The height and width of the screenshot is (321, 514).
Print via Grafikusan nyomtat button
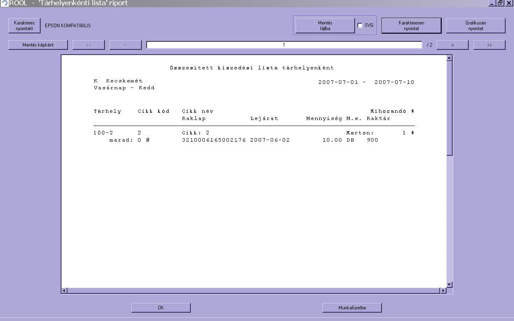[475, 26]
